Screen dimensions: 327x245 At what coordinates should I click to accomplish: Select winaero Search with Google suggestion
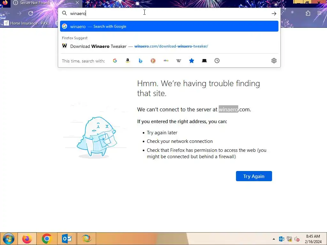coord(169,26)
